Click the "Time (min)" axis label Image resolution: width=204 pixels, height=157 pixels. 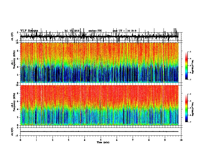tap(103, 142)
